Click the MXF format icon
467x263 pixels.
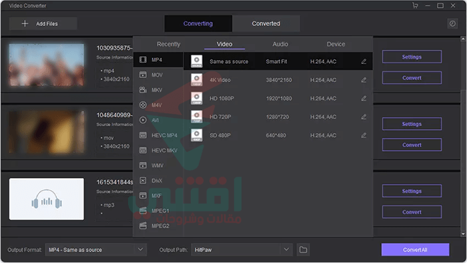tap(143, 196)
